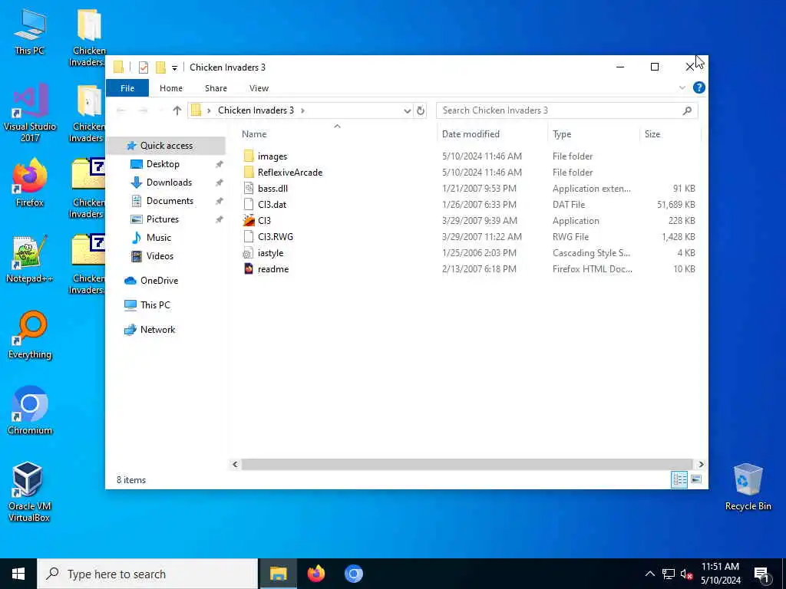Click the Firefox taskbar icon
The image size is (786, 589).
[315, 574]
